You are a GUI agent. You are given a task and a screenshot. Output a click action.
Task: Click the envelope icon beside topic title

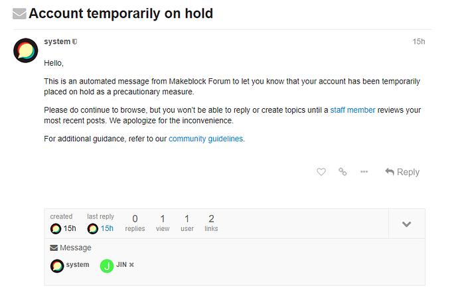pyautogui.click(x=19, y=14)
